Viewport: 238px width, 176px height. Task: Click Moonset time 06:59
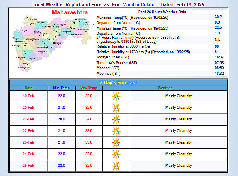tap(219, 68)
